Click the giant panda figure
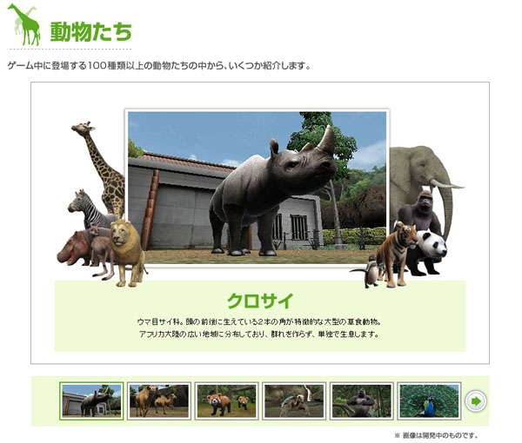The image size is (522, 443). coord(430,250)
